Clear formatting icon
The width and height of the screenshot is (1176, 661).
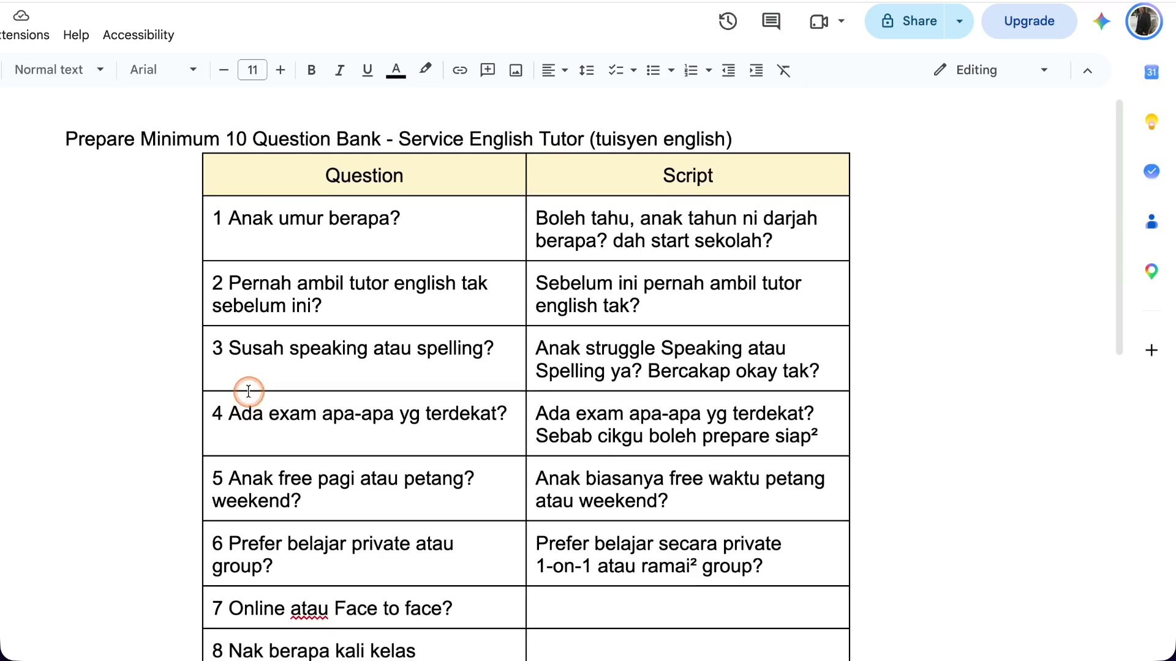(x=784, y=70)
